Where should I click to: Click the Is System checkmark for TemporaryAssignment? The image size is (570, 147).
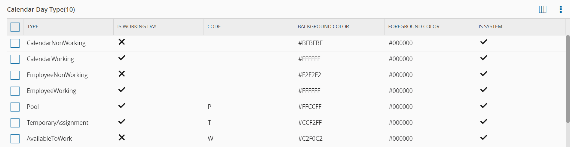(483, 122)
